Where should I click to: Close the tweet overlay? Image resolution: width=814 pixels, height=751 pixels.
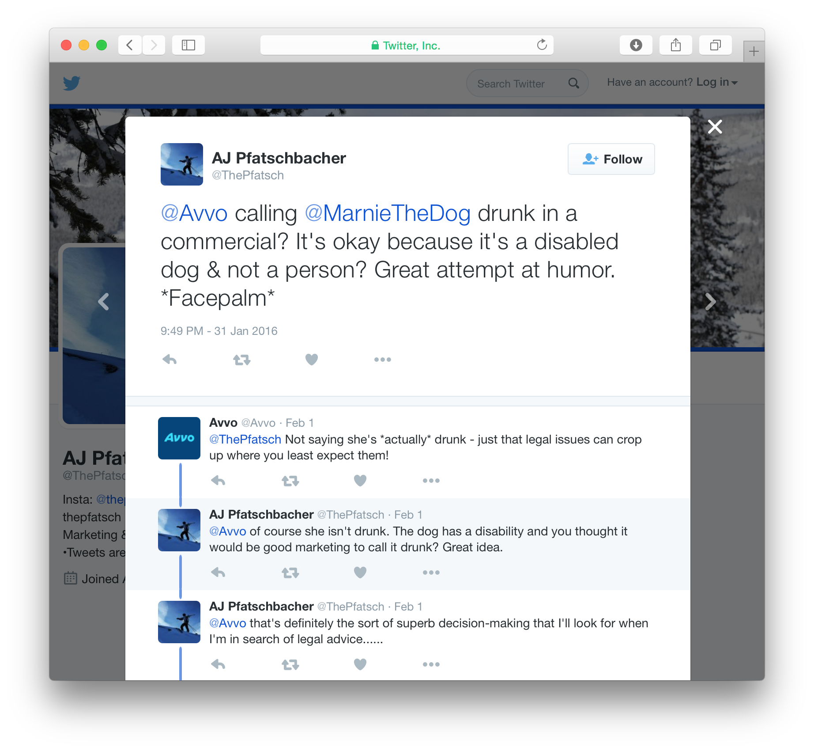click(715, 127)
